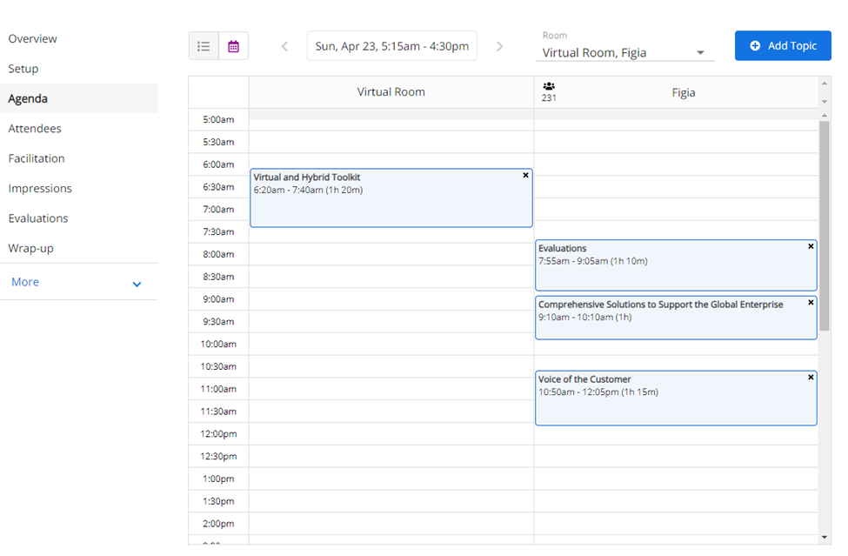Open the date and time range picker

point(391,46)
